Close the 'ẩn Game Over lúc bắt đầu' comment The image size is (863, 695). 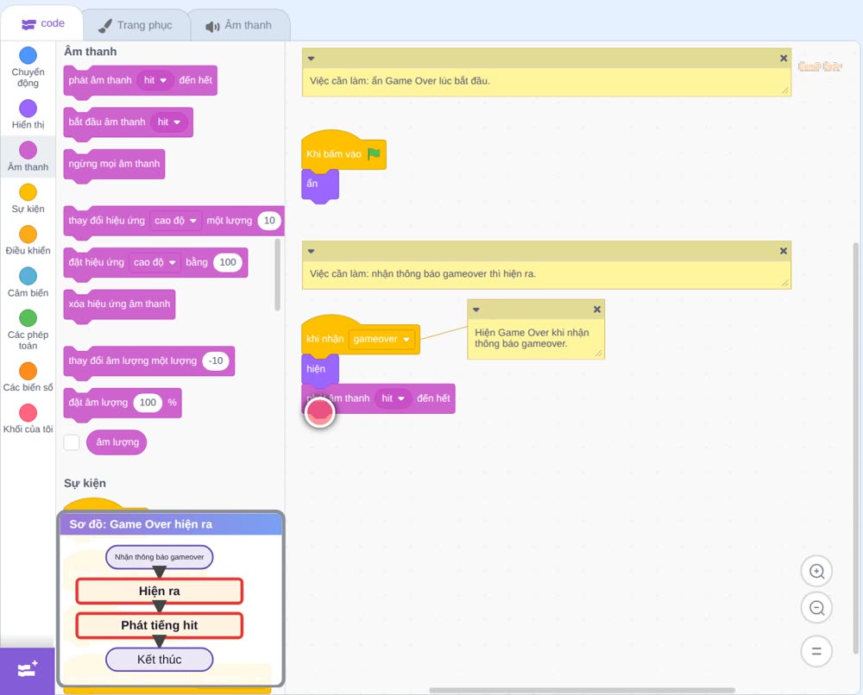[784, 59]
